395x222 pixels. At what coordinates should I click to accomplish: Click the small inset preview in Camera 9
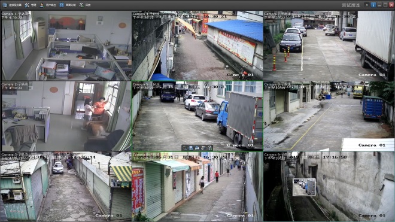point(304,187)
